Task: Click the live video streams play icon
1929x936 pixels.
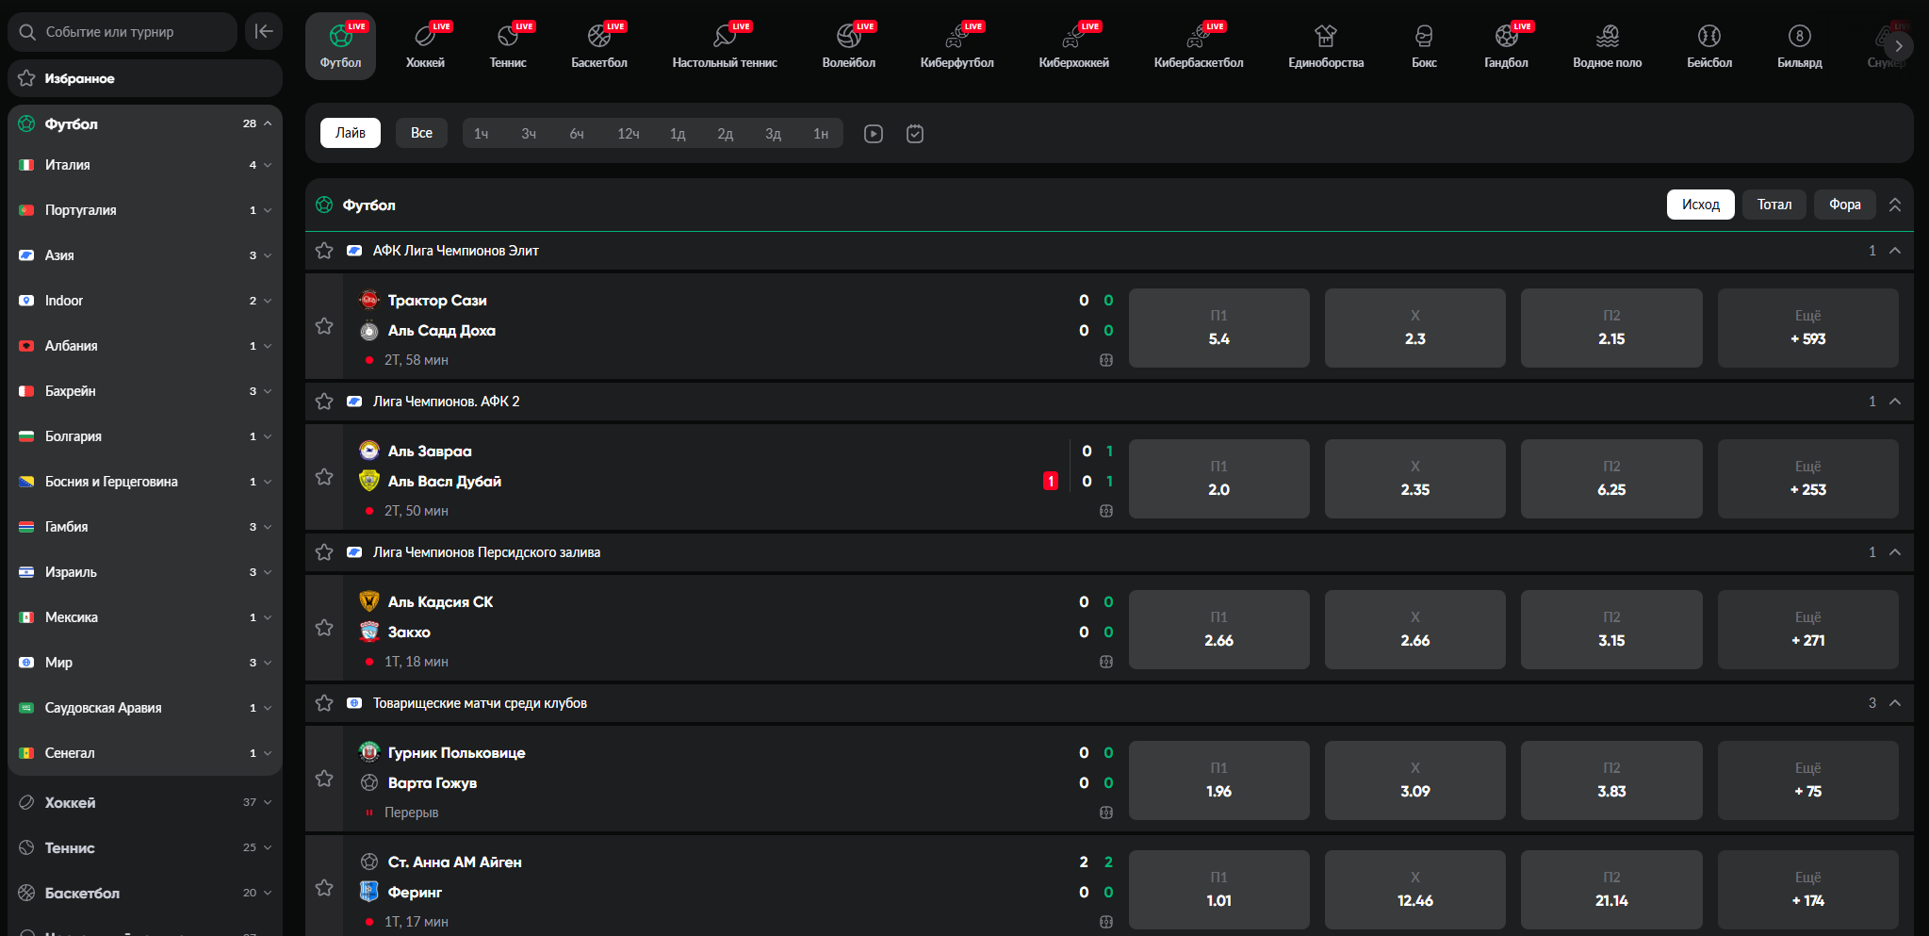Action: coord(873,133)
